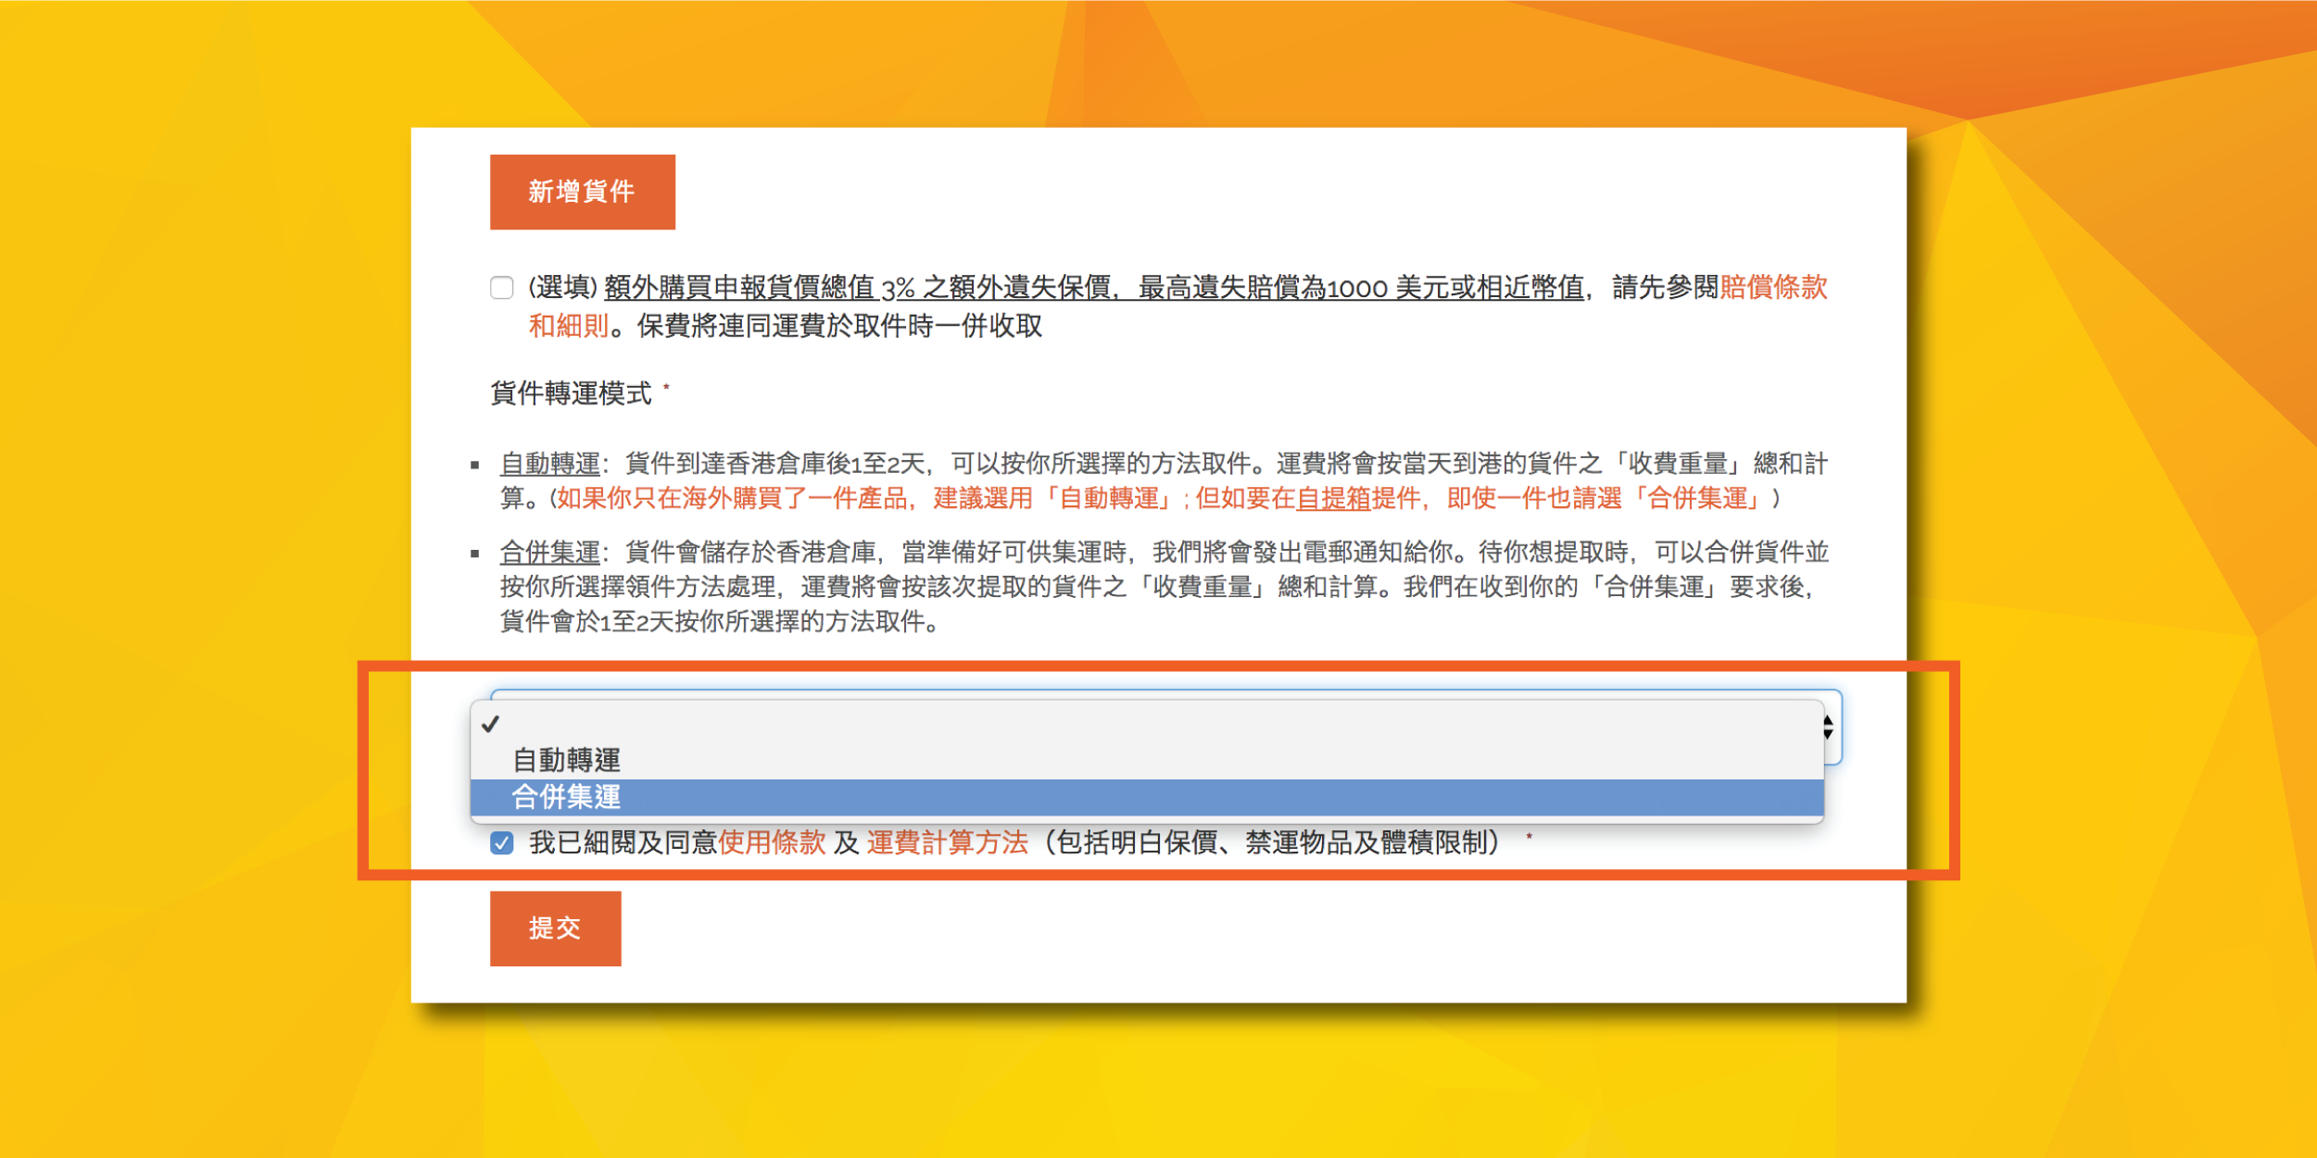Viewport: 2317px width, 1158px height.
Task: Enable the optional 額外遺失保價 insurance checkbox
Action: tap(502, 288)
